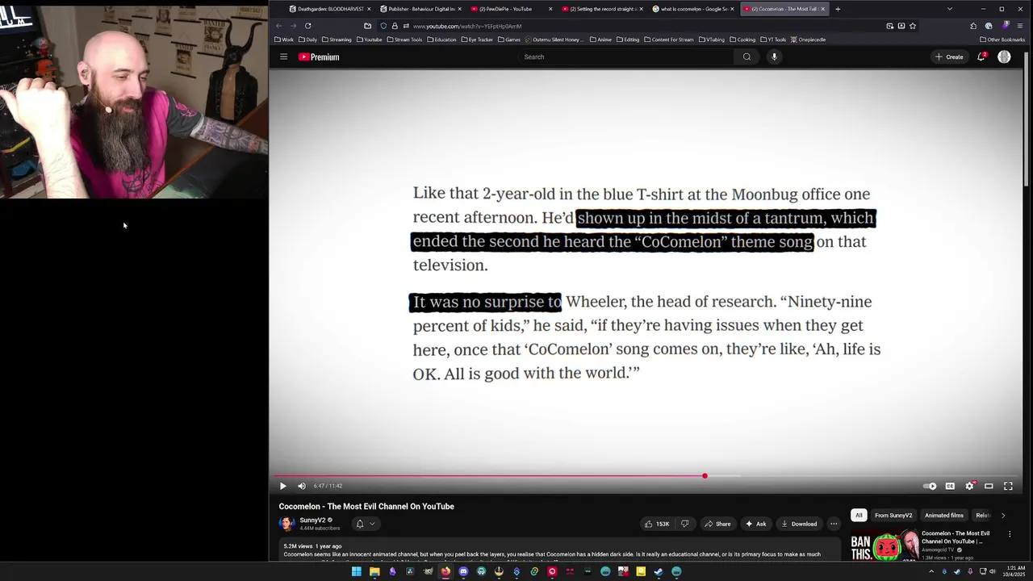Reload the page with refresh icon
Image resolution: width=1033 pixels, height=581 pixels.
click(x=307, y=26)
